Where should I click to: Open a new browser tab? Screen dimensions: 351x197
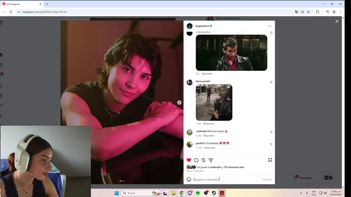[x=47, y=4]
